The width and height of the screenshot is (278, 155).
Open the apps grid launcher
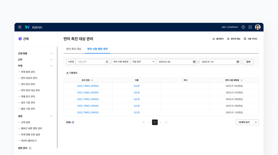point(250,27)
